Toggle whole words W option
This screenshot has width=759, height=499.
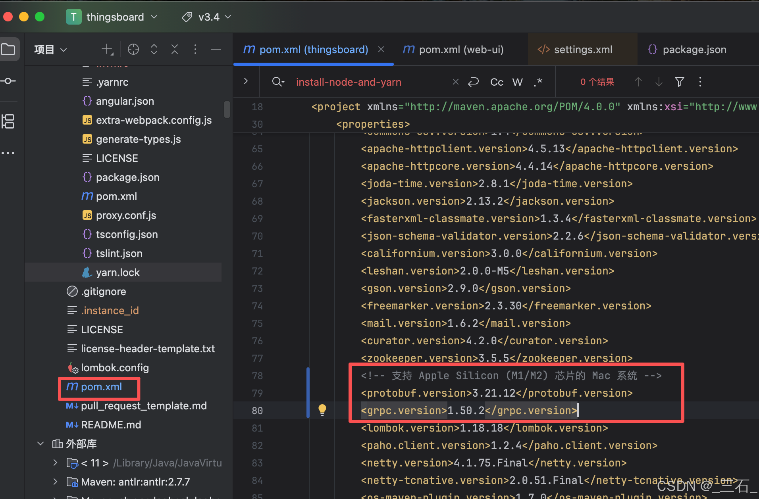pyautogui.click(x=517, y=82)
